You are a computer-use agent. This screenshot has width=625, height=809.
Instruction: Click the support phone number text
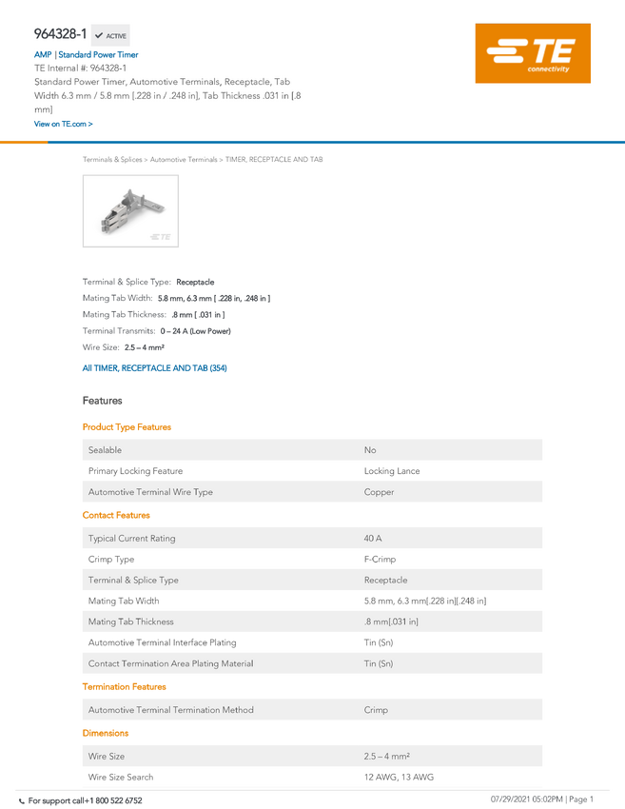85,800
